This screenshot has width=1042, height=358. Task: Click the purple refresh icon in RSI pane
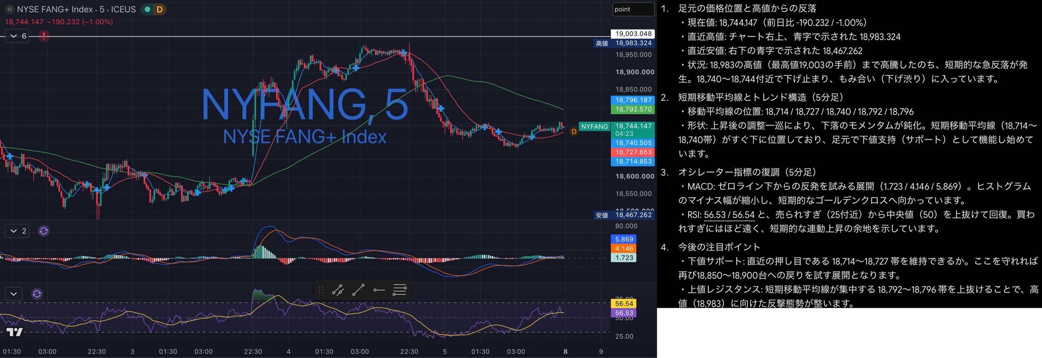pyautogui.click(x=37, y=294)
